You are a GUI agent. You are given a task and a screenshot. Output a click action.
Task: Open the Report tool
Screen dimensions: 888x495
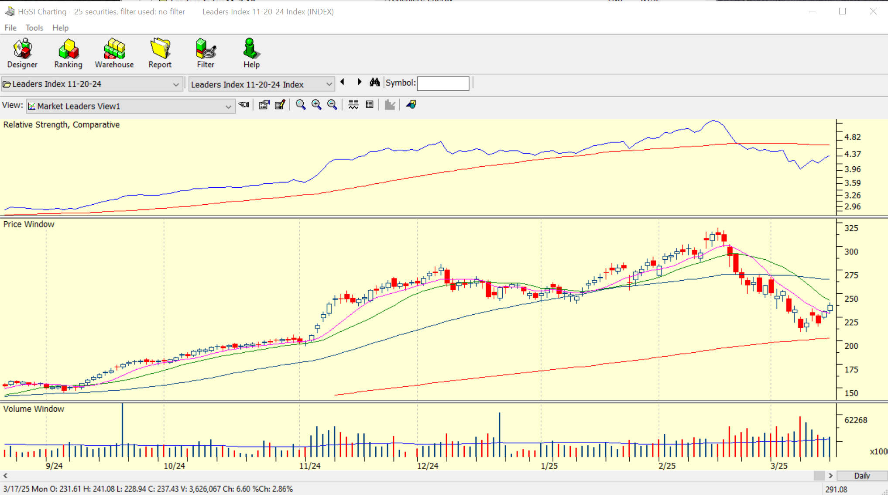(x=160, y=53)
